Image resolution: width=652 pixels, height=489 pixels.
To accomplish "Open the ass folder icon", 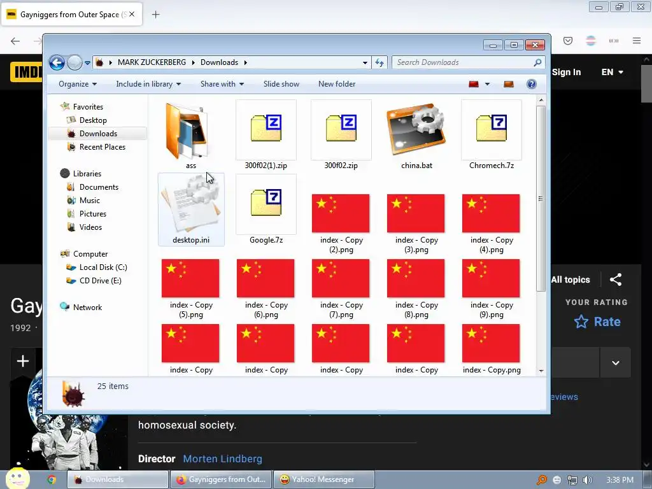I will point(187,131).
